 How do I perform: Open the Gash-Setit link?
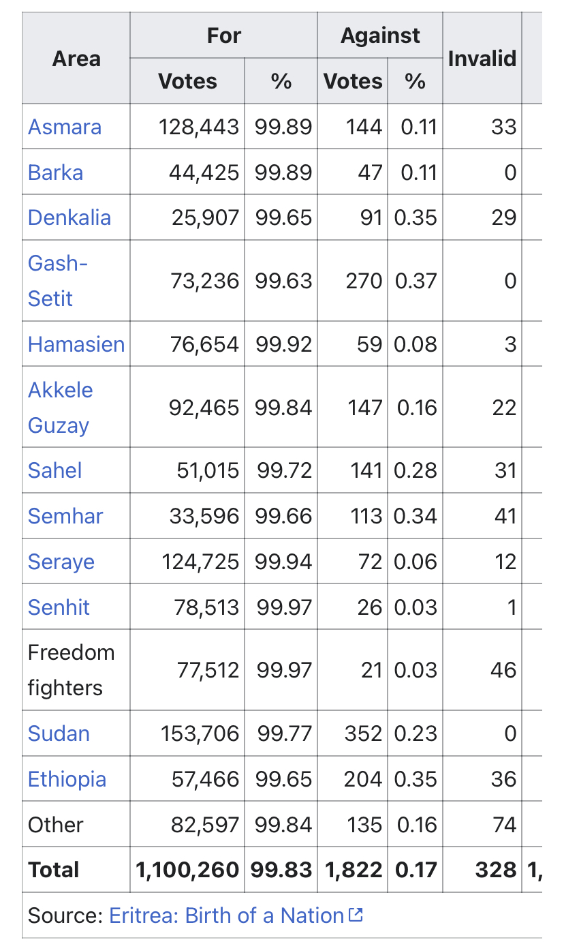(58, 281)
